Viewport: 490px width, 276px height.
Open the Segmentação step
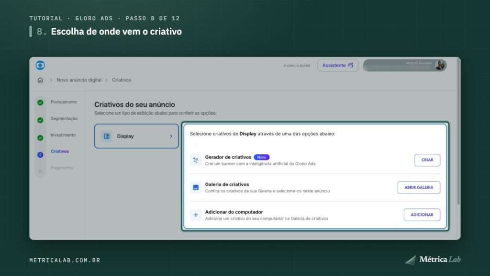click(64, 118)
